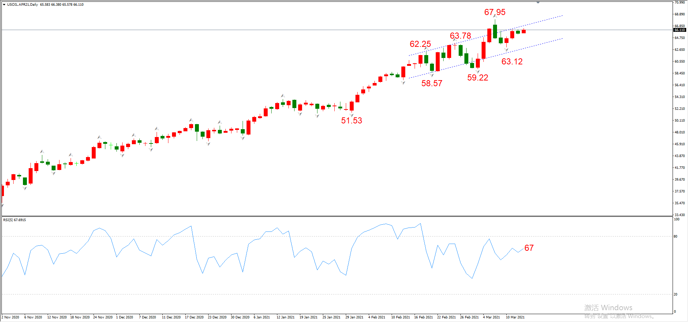Viewport: 688px width, 322px height.
Task: Click the down fractal arrow above 58.57 label
Action: 432,75
